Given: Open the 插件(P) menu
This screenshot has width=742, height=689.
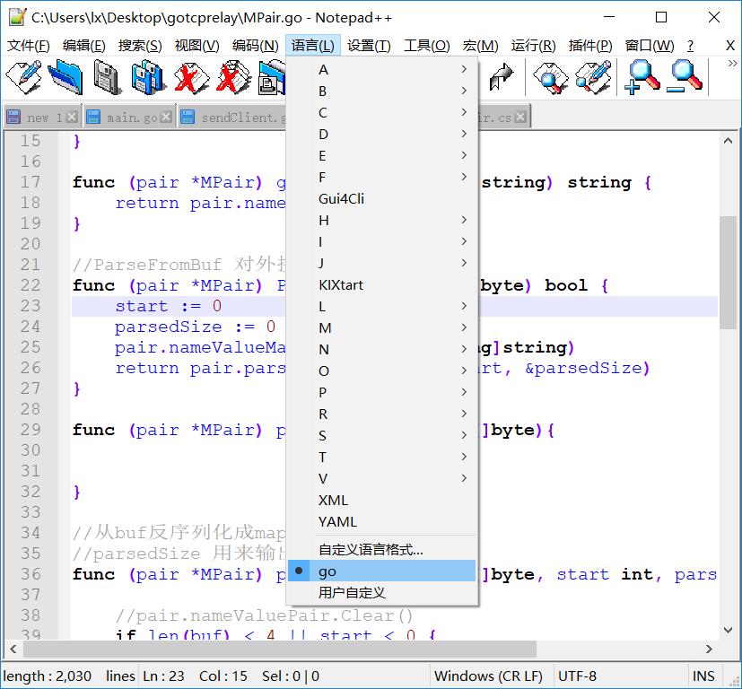Looking at the screenshot, I should click(x=590, y=46).
